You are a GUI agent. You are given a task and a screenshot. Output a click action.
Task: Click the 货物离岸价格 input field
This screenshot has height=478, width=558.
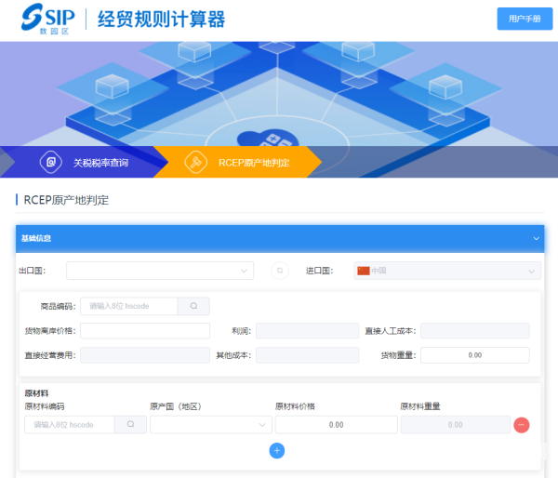[145, 331]
